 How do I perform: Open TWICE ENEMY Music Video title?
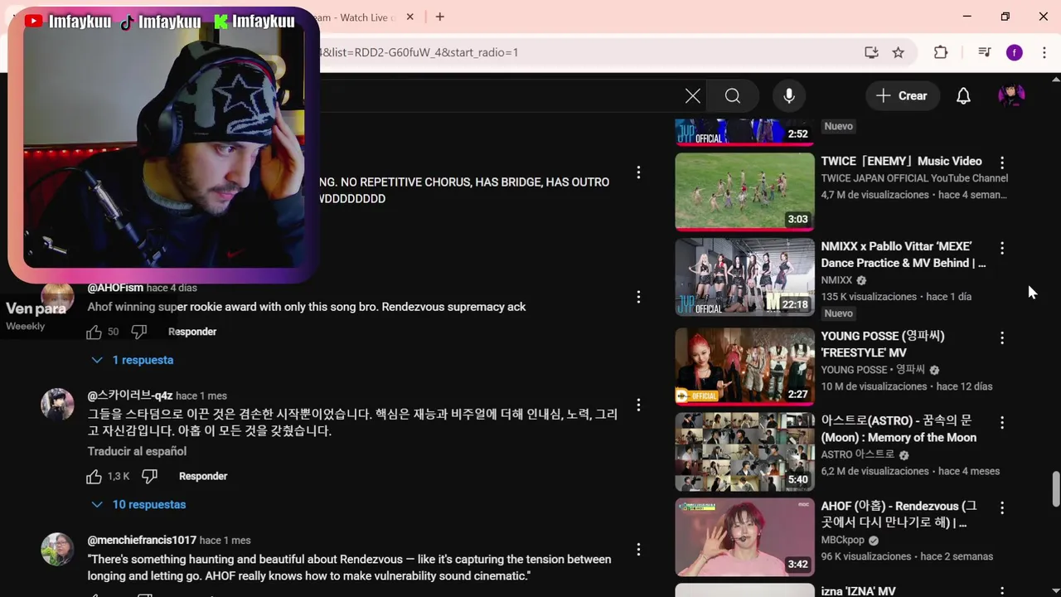(x=901, y=161)
